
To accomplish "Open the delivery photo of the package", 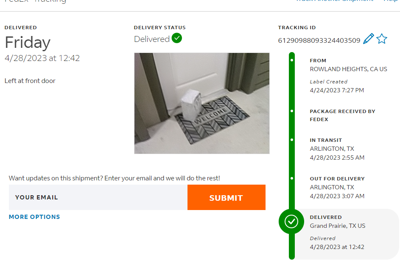I will pyautogui.click(x=201, y=103).
